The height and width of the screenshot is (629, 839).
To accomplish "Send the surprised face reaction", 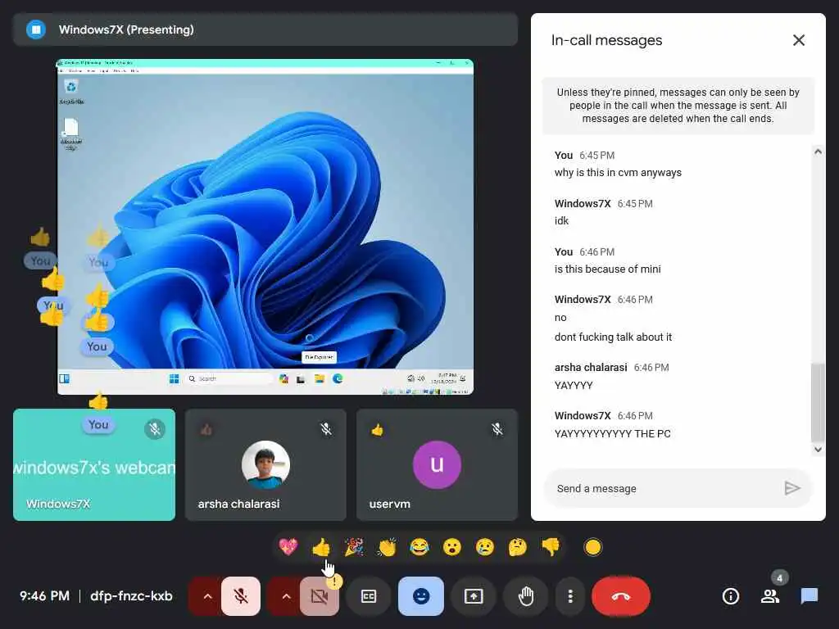I will [452, 547].
